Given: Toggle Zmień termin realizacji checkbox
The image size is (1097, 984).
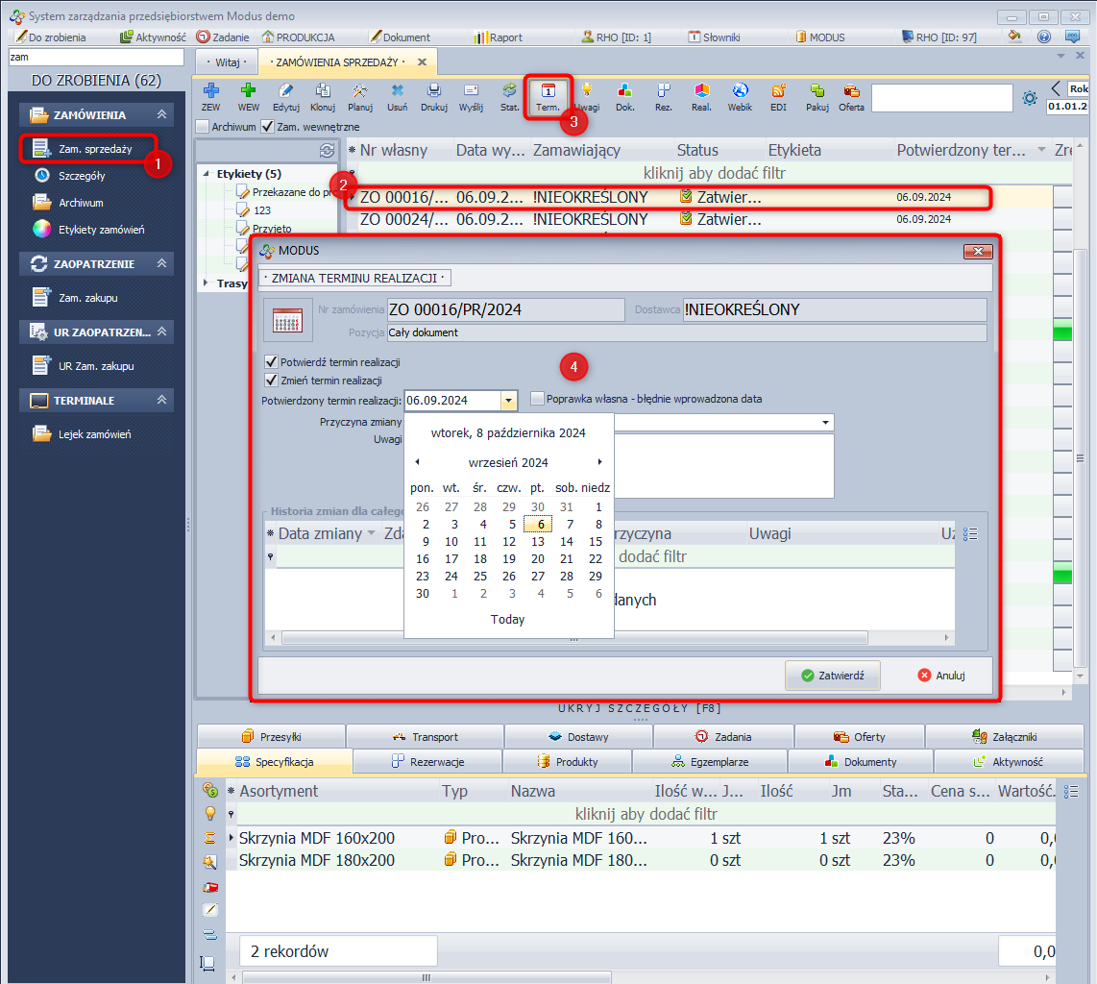Looking at the screenshot, I should point(272,381).
